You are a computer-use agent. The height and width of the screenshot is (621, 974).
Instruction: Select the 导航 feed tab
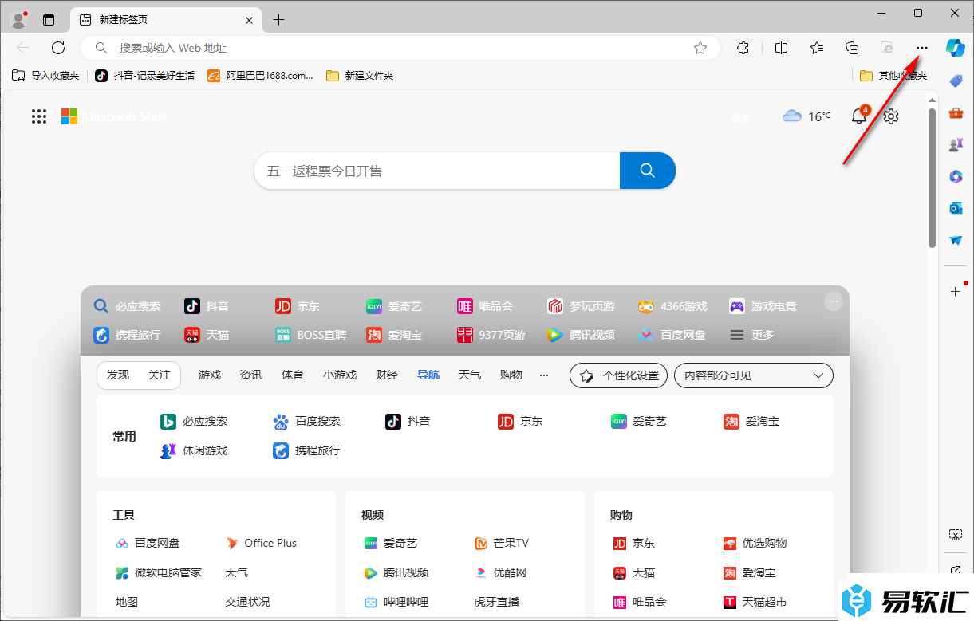(x=428, y=375)
